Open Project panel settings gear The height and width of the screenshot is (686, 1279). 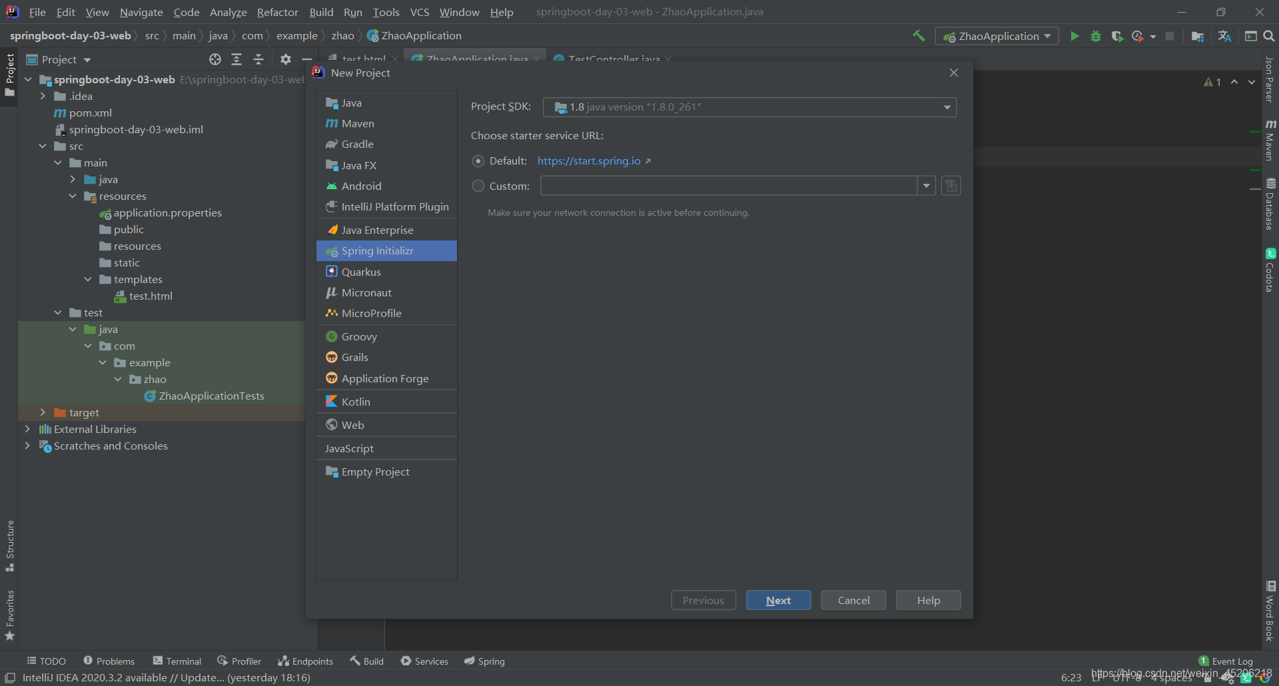point(286,59)
